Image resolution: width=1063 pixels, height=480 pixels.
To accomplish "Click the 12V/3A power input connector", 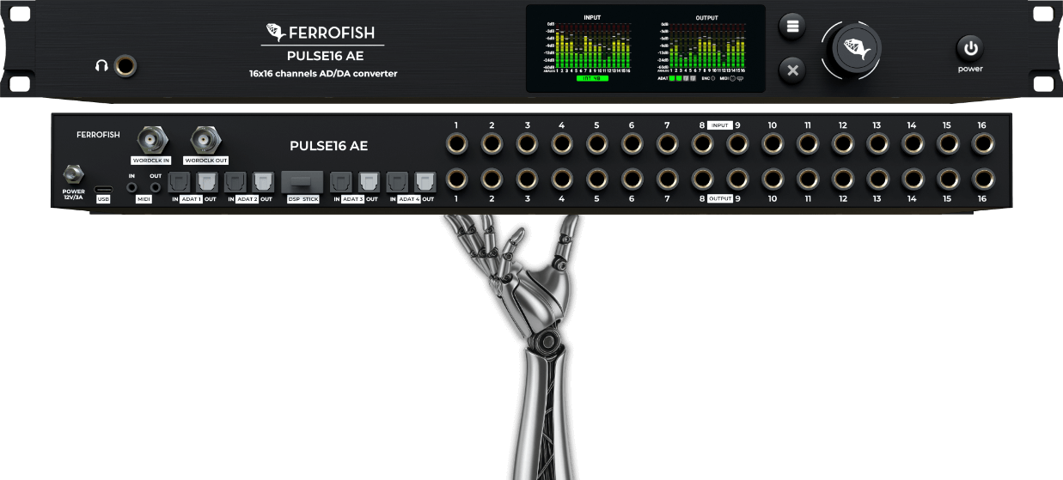I will point(73,174).
